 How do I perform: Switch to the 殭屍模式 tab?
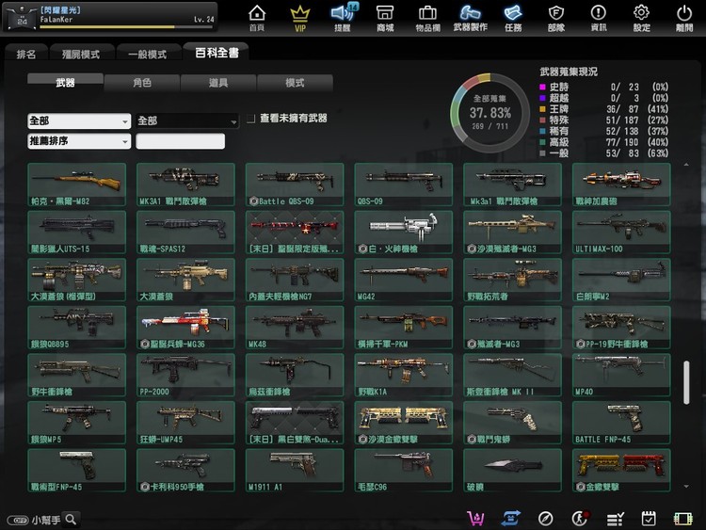point(81,54)
